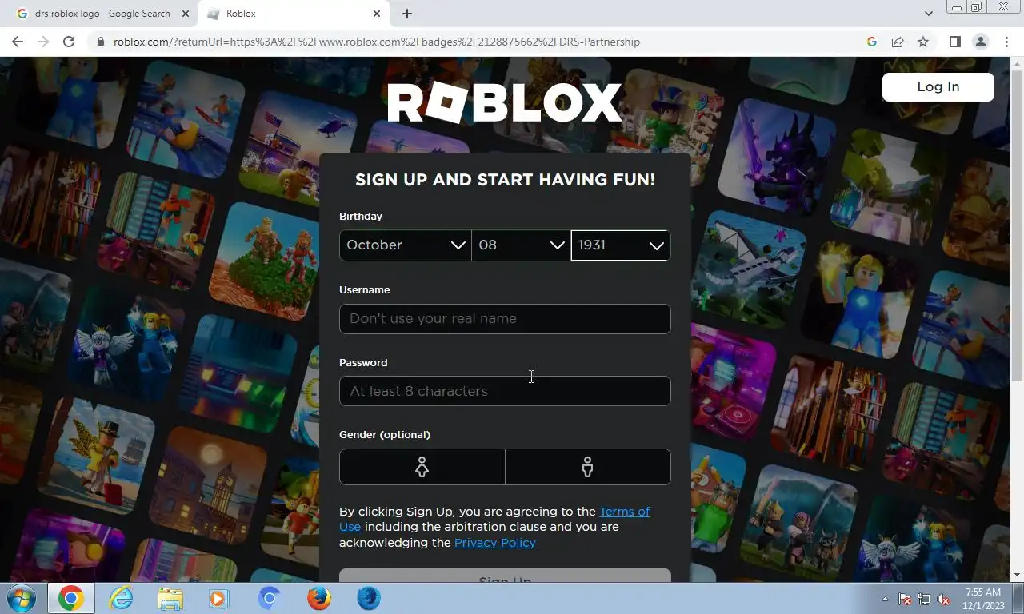Viewport: 1024px width, 614px height.
Task: Toggle the browser side panel
Action: pos(954,42)
